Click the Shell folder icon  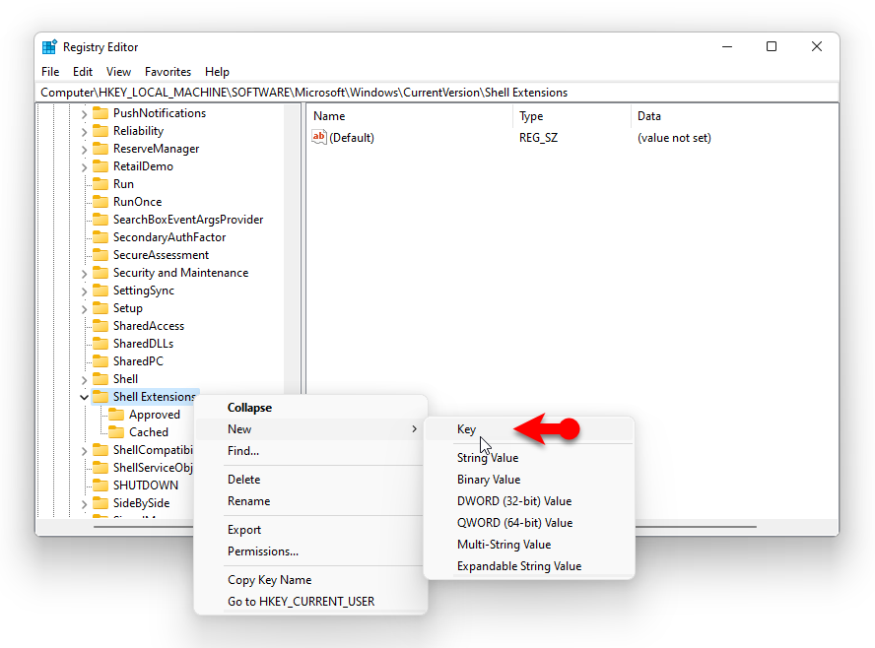(101, 379)
